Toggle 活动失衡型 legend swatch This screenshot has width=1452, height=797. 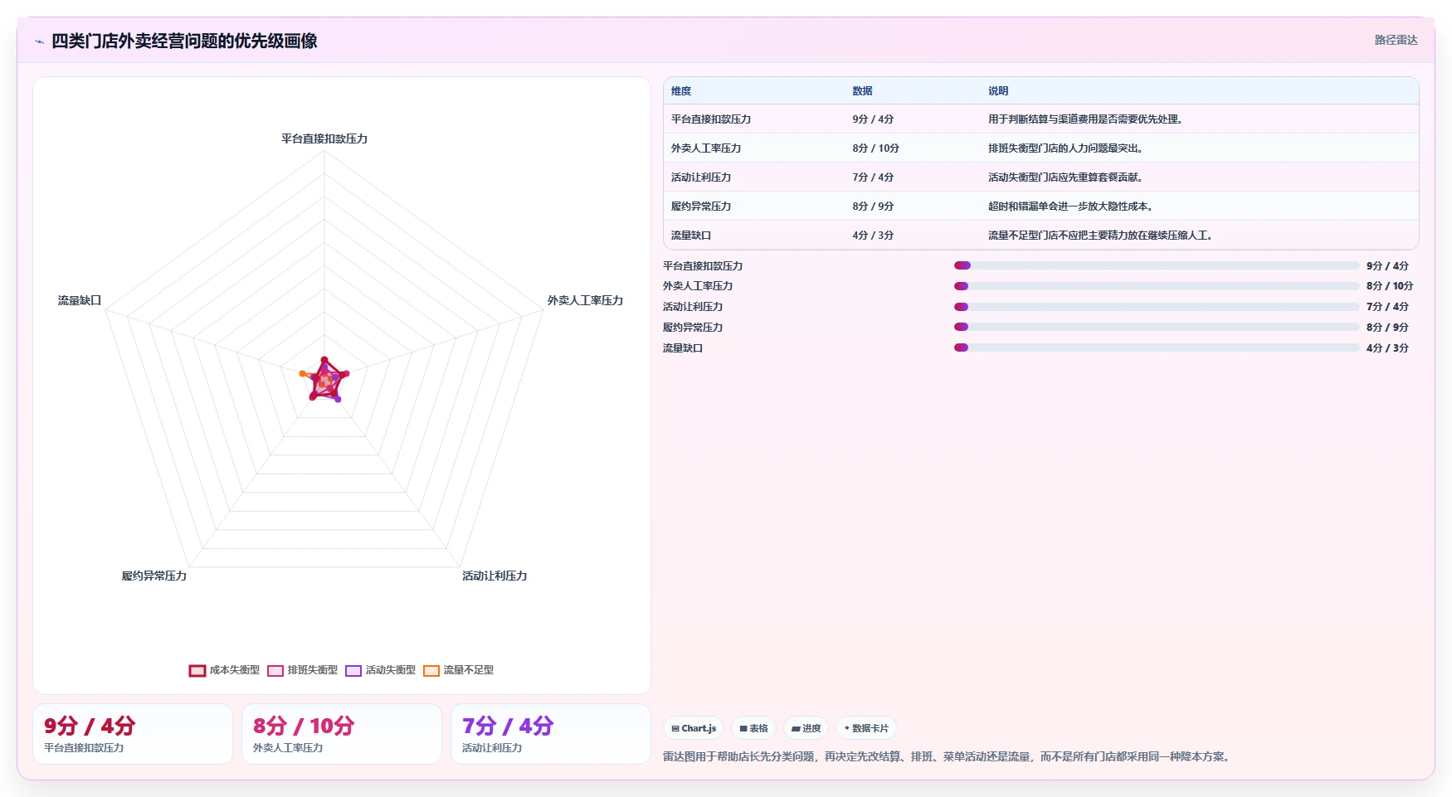pyautogui.click(x=353, y=670)
